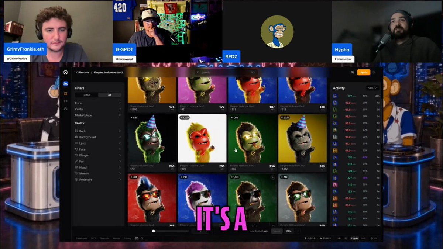Image resolution: width=443 pixels, height=249 pixels.
Task: Click the Back trait grid icon
Action: point(76,131)
